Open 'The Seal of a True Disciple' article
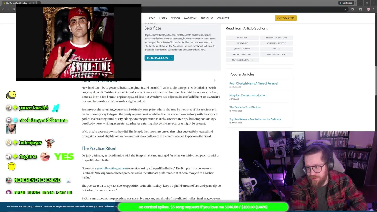 [x=245, y=107]
